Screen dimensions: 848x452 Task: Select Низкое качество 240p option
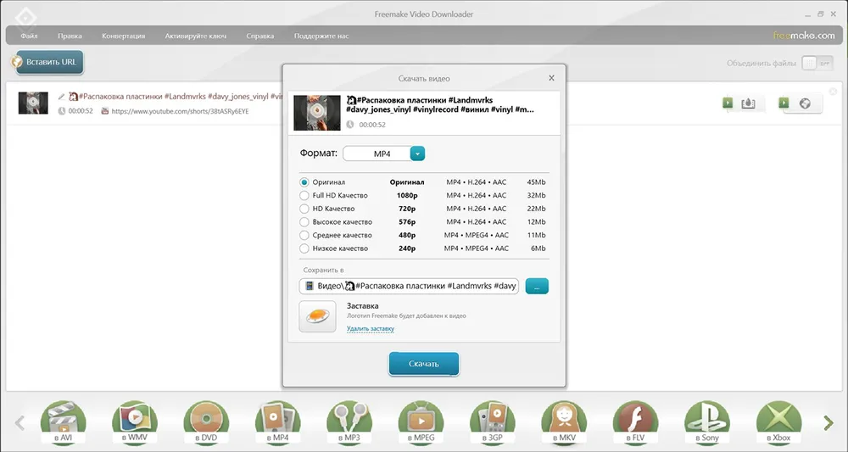tap(304, 248)
